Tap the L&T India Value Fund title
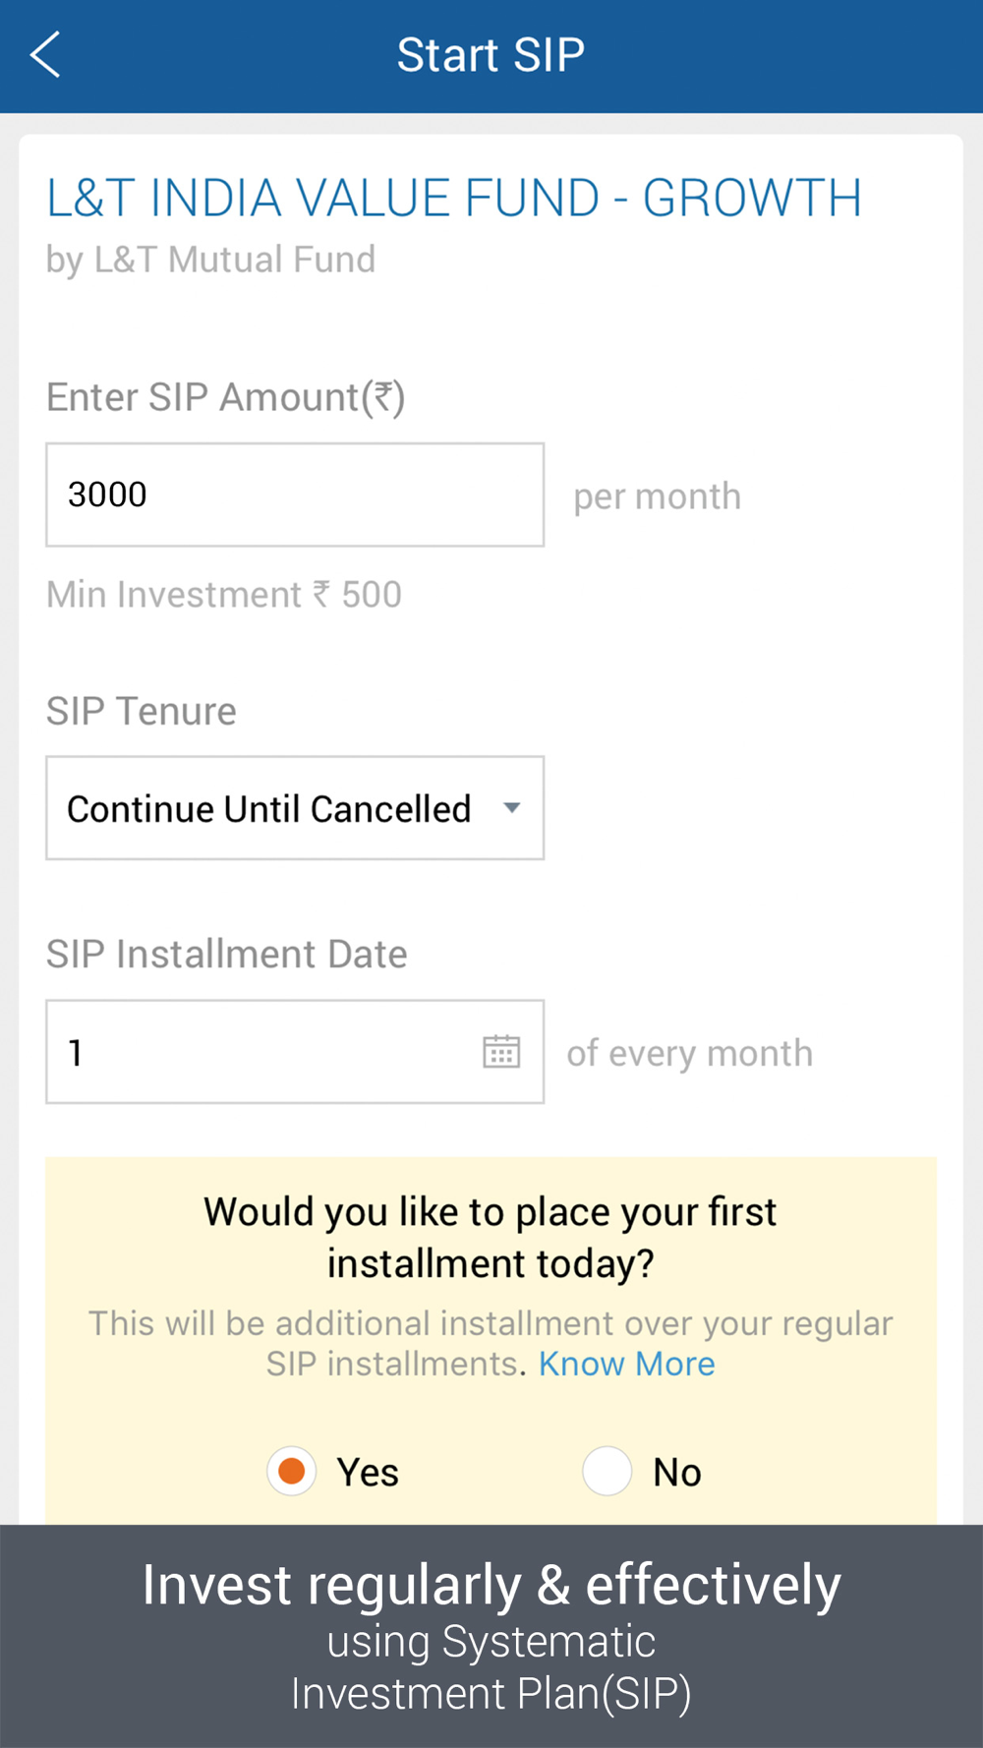Screen dimensions: 983x1748 click(454, 198)
